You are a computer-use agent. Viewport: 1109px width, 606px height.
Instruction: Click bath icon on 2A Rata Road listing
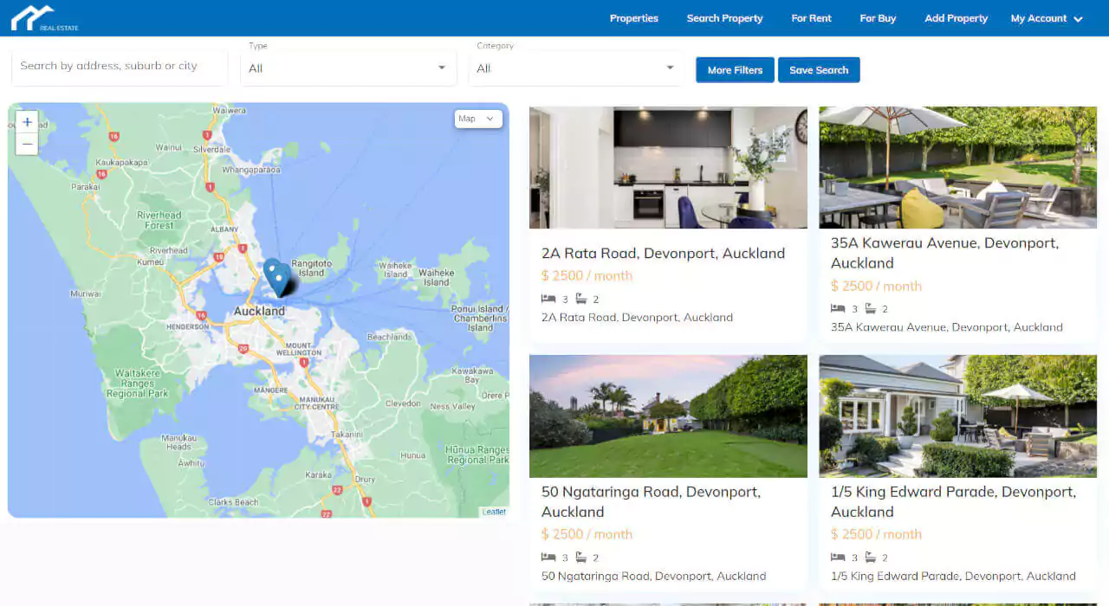click(x=580, y=299)
